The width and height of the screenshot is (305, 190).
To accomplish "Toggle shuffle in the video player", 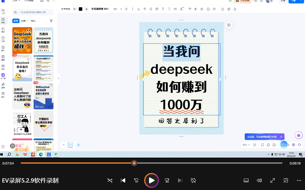I will (x=110, y=180).
